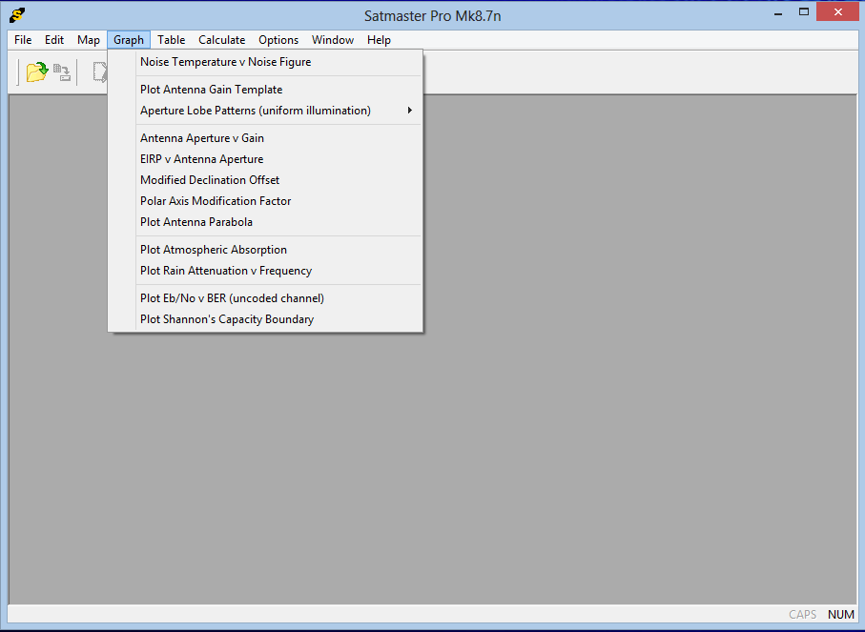
Task: Choose Plot Antenna Gain Template
Action: (265, 90)
